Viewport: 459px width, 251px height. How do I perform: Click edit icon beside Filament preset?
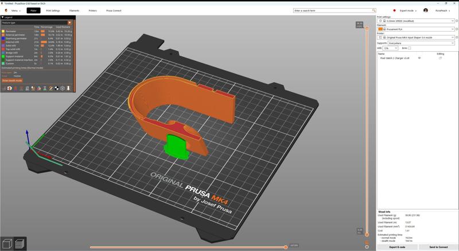[x=457, y=29]
